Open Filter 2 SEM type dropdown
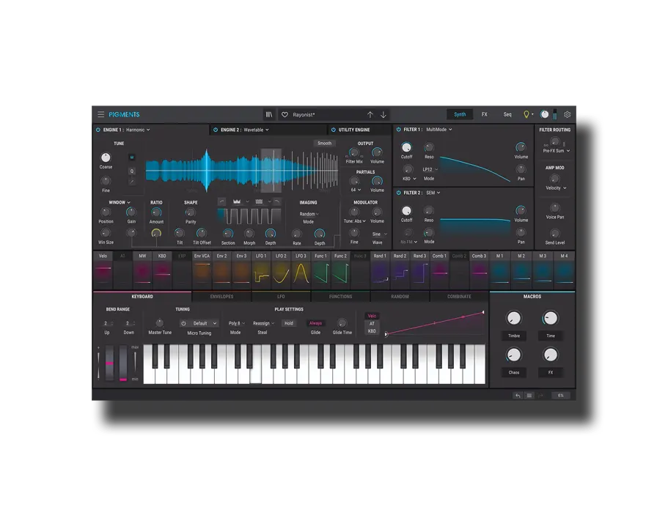Viewport: 668px width, 518px height. point(433,193)
